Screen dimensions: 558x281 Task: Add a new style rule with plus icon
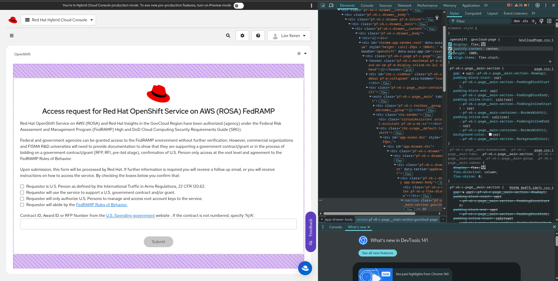[533, 21]
